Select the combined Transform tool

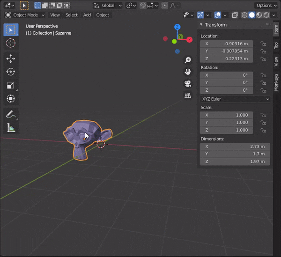[11, 99]
